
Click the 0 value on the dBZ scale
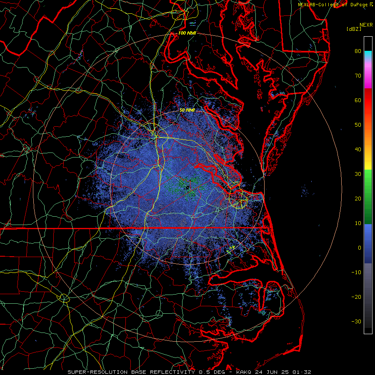(x=360, y=248)
